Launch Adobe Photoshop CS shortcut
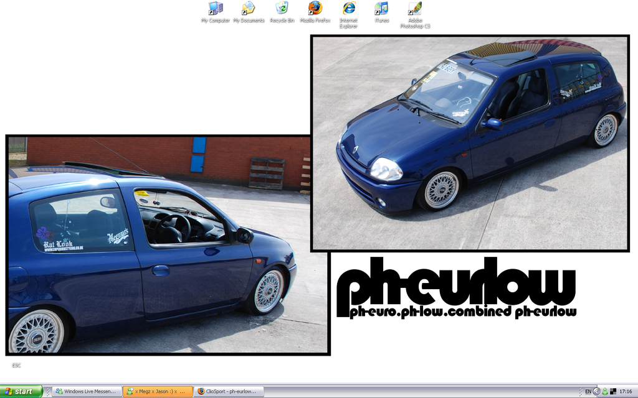The width and height of the screenshot is (638, 398). coord(415,9)
